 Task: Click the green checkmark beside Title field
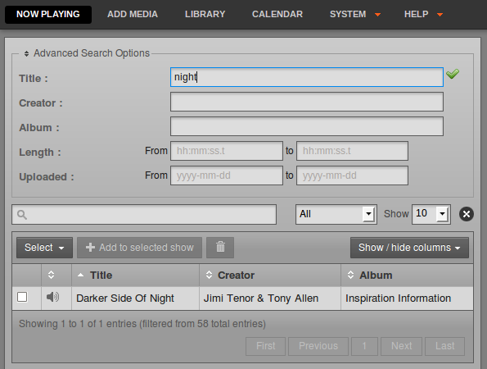(453, 74)
